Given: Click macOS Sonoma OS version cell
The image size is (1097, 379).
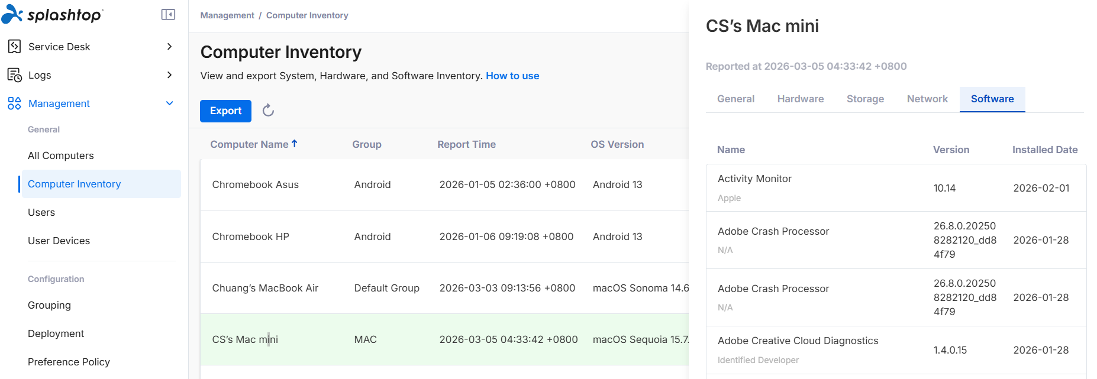Looking at the screenshot, I should tap(641, 288).
